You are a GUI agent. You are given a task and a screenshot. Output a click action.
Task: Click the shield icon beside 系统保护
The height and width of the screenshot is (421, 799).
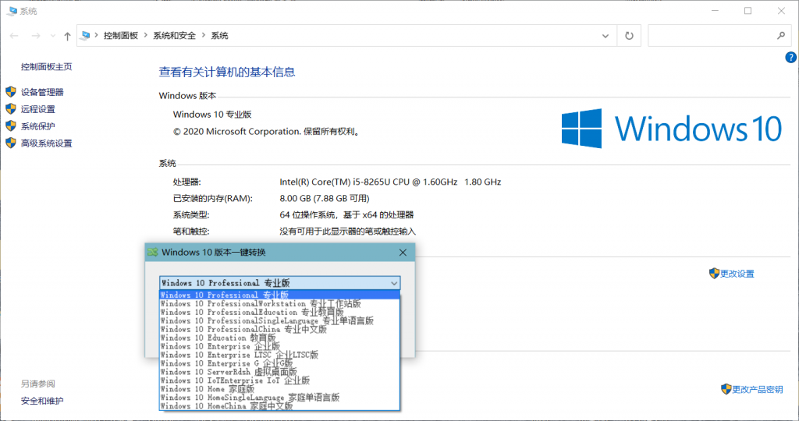(x=11, y=126)
